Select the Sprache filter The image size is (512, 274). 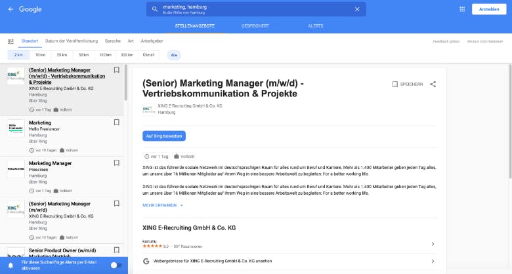(113, 41)
